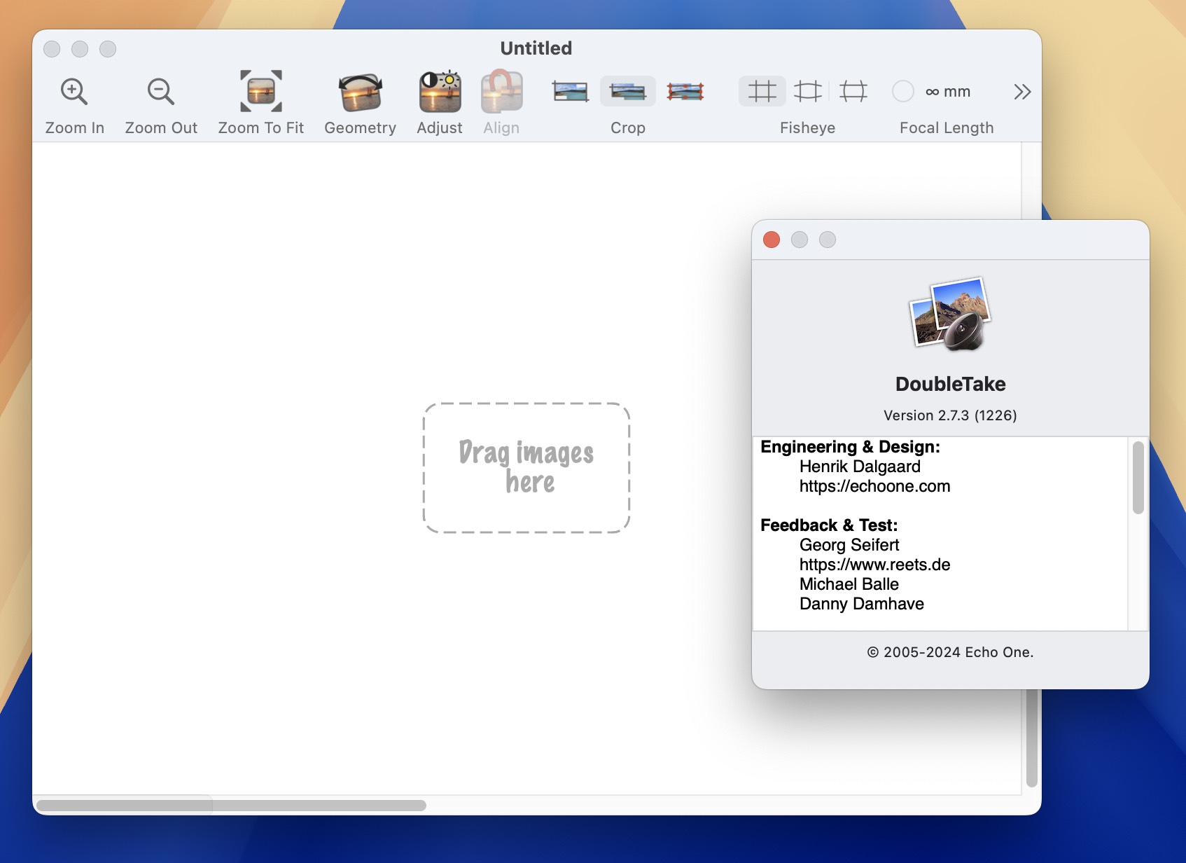Click the Focal Length round knob

pyautogui.click(x=903, y=91)
